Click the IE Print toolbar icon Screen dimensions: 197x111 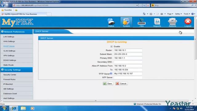pyautogui.click(x=162, y=14)
